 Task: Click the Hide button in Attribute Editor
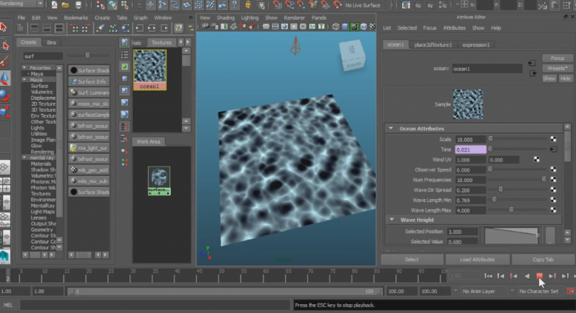click(x=566, y=78)
